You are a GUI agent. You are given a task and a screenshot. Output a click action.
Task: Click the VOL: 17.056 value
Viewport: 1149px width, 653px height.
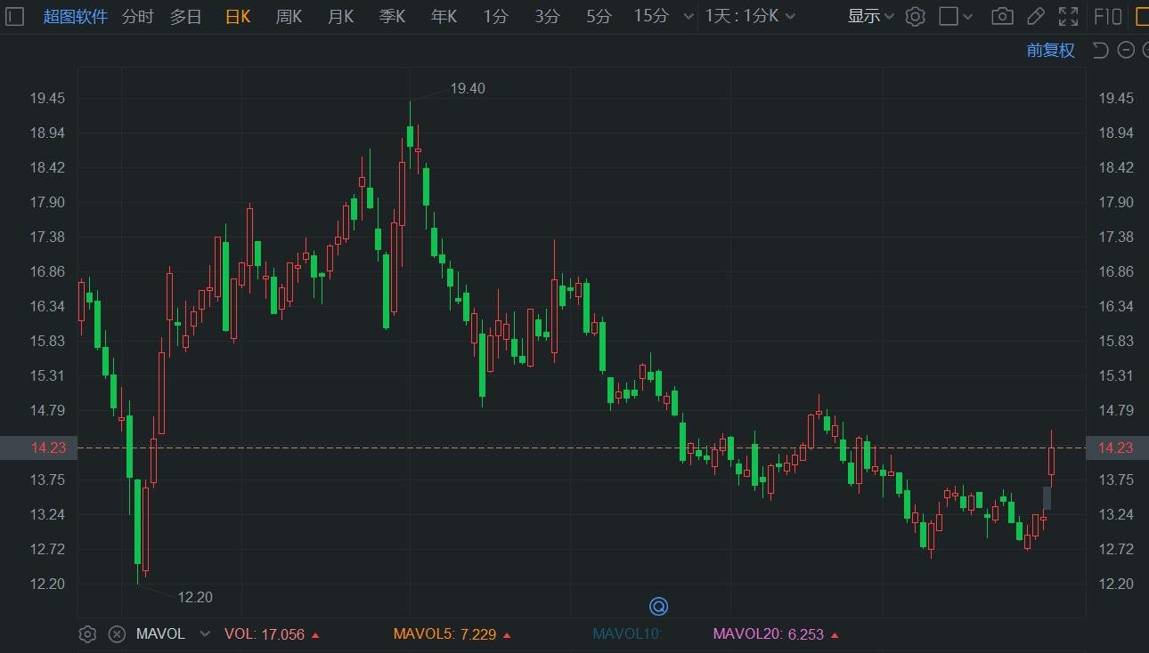[272, 634]
